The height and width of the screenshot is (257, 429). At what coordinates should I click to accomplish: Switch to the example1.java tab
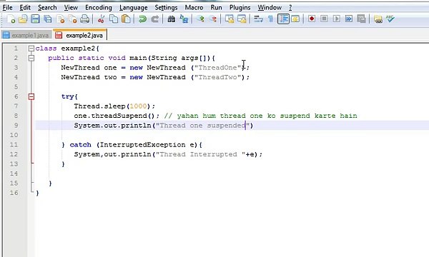tap(26, 35)
